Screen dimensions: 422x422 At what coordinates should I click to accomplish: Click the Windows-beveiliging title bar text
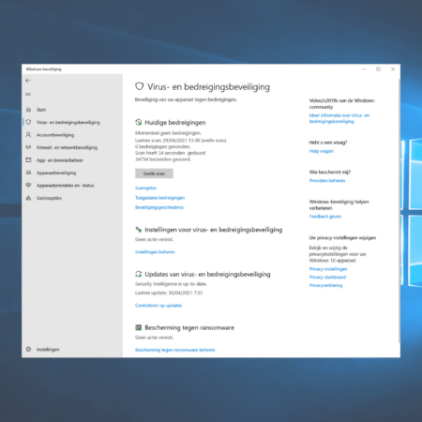(43, 69)
